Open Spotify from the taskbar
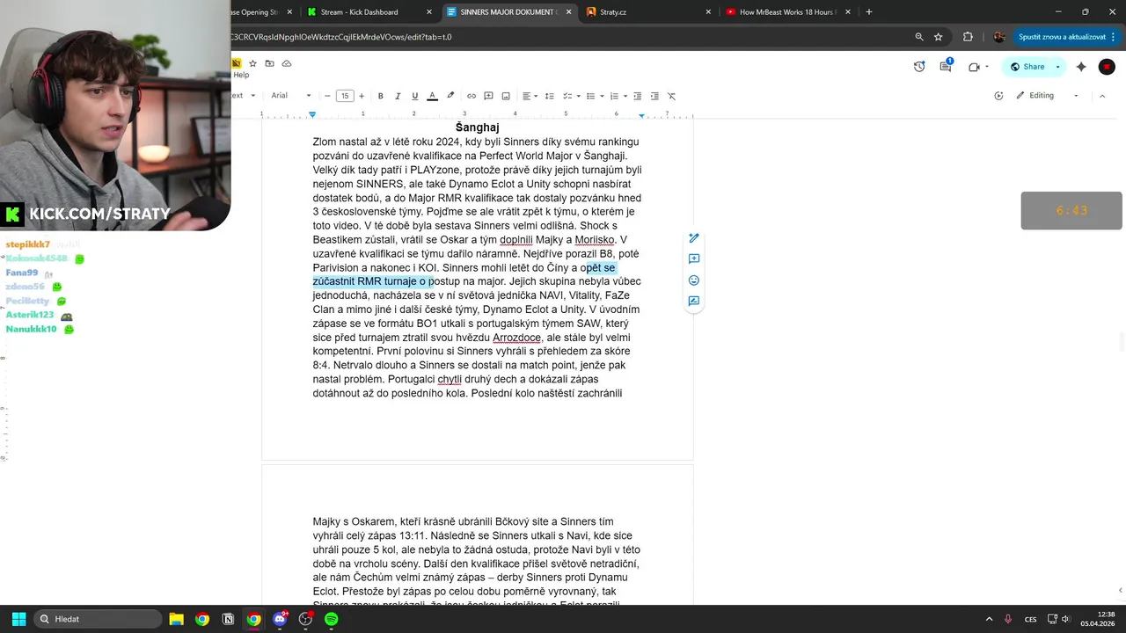This screenshot has height=633, width=1126. tap(332, 619)
